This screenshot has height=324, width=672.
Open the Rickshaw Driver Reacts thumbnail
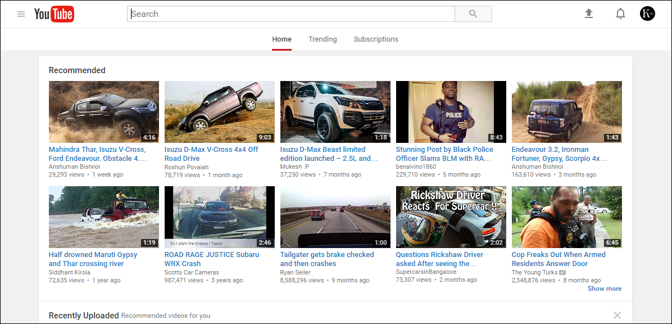pyautogui.click(x=451, y=217)
